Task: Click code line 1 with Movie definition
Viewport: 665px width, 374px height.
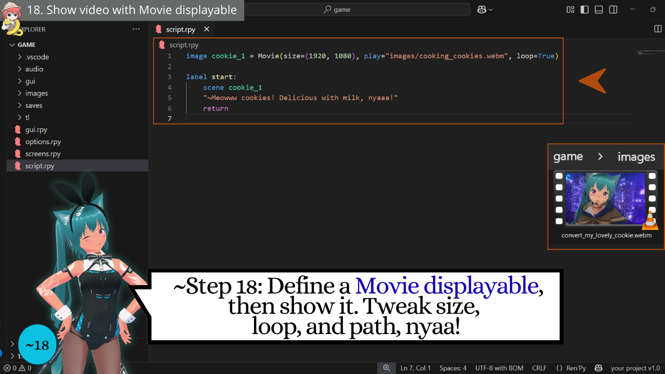Action: point(372,56)
